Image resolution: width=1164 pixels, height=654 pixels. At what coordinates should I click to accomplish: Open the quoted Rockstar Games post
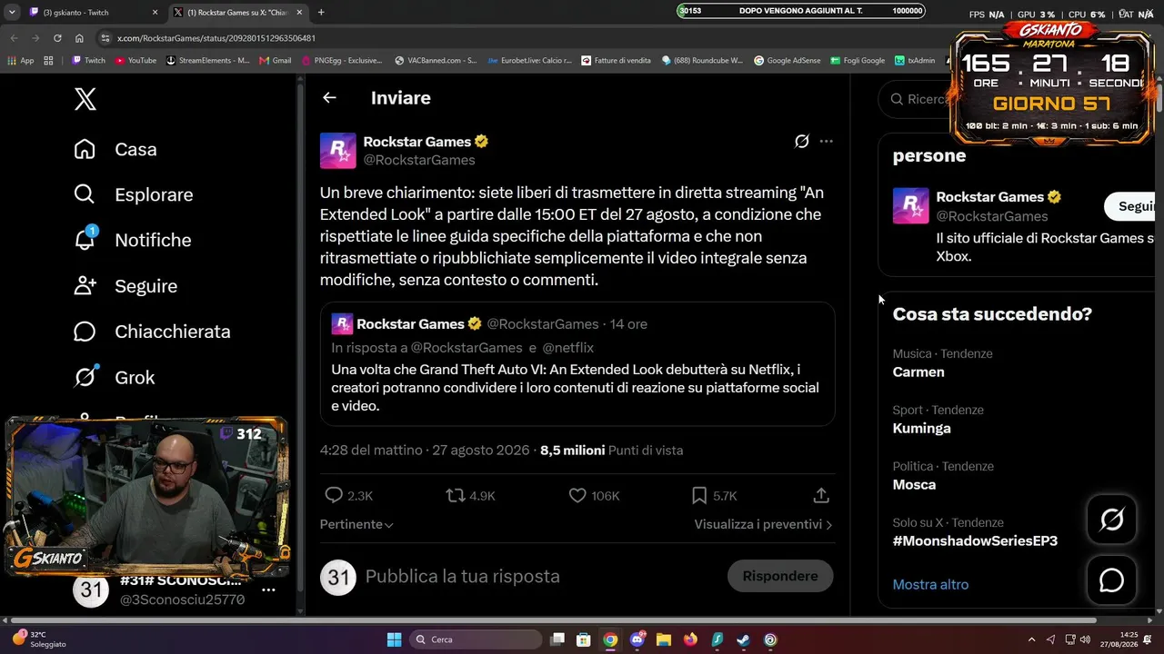click(577, 364)
